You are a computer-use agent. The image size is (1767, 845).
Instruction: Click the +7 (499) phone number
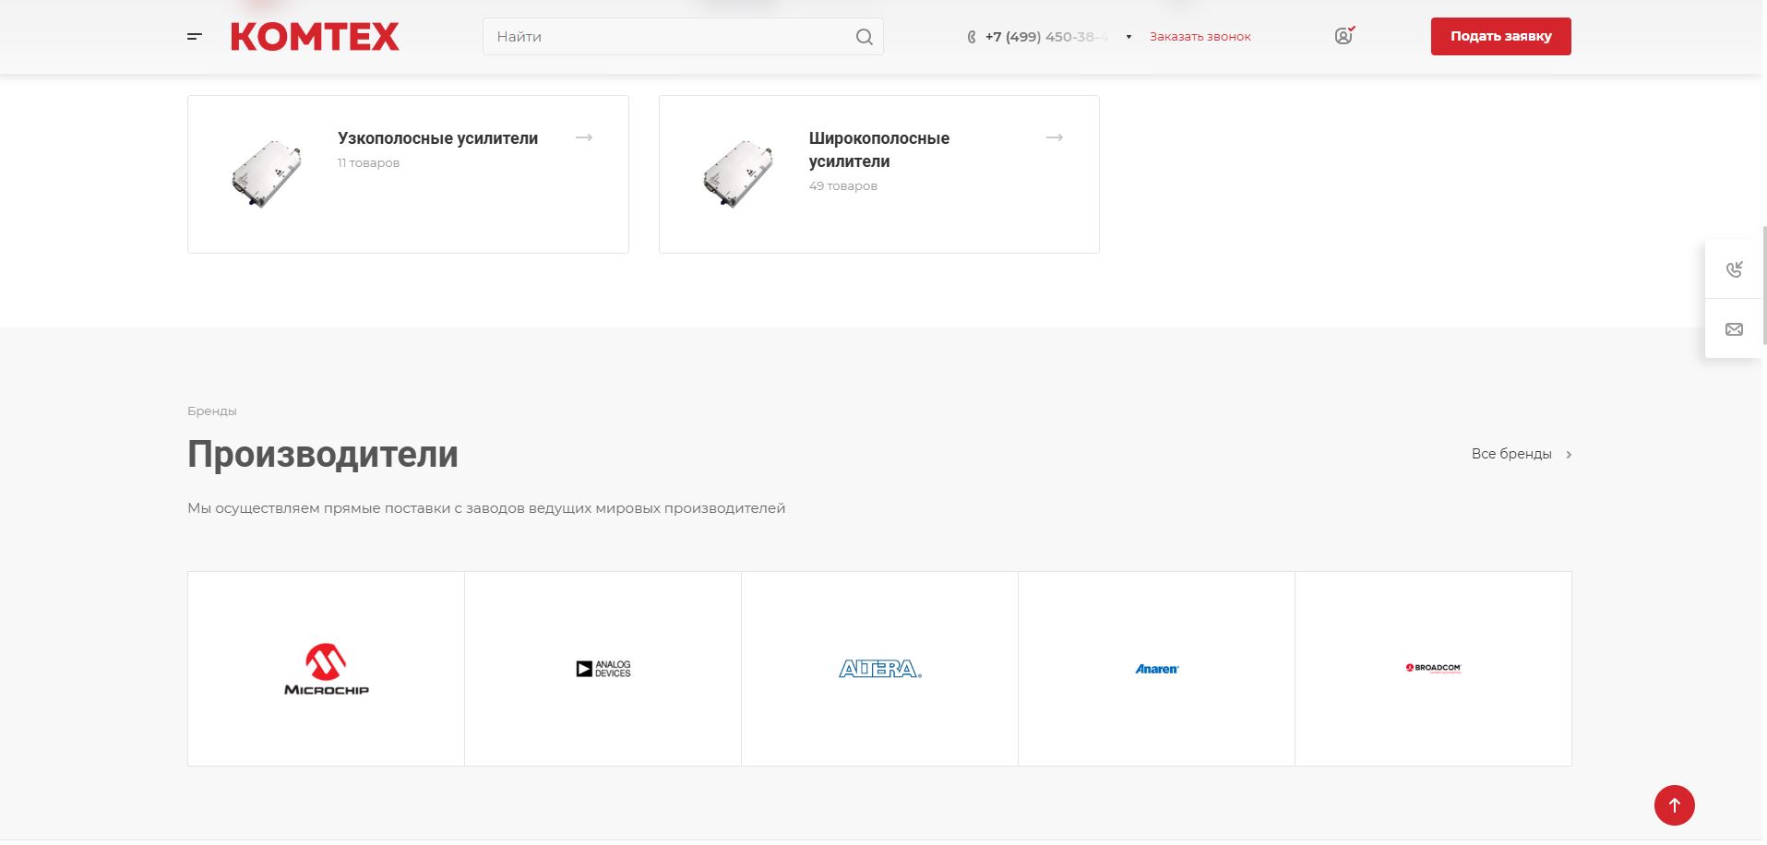[x=1046, y=37]
